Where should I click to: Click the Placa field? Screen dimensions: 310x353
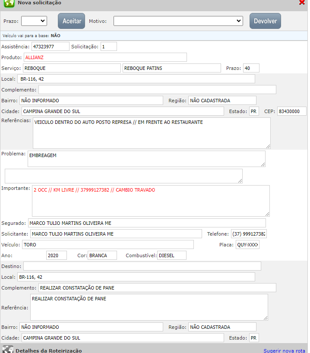tap(247, 245)
